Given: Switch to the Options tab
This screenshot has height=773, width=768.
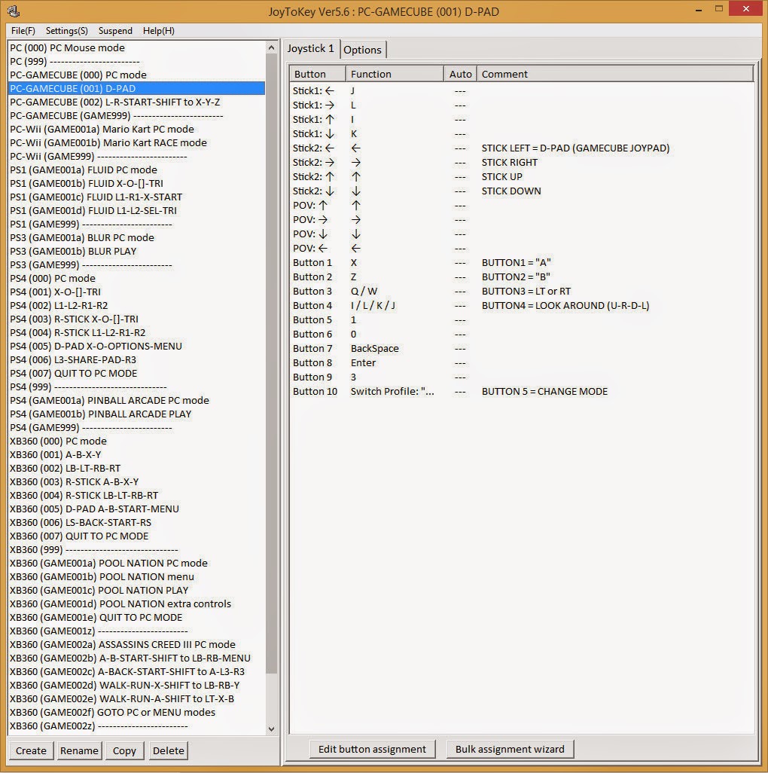Looking at the screenshot, I should [363, 50].
